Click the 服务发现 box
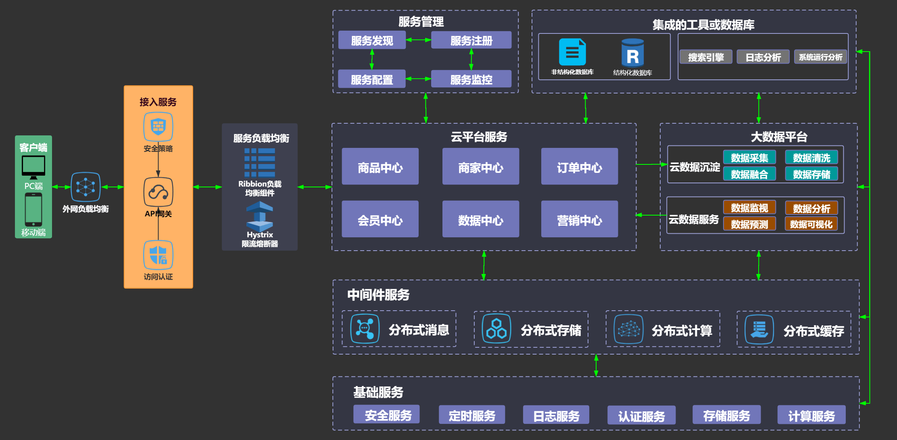Viewport: 897px width, 440px height. (x=372, y=40)
